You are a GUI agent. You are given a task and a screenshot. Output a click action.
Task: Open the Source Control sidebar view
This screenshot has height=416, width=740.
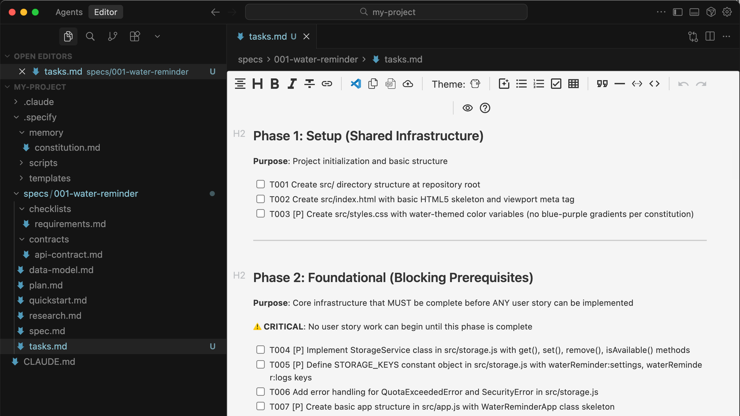[x=112, y=36]
